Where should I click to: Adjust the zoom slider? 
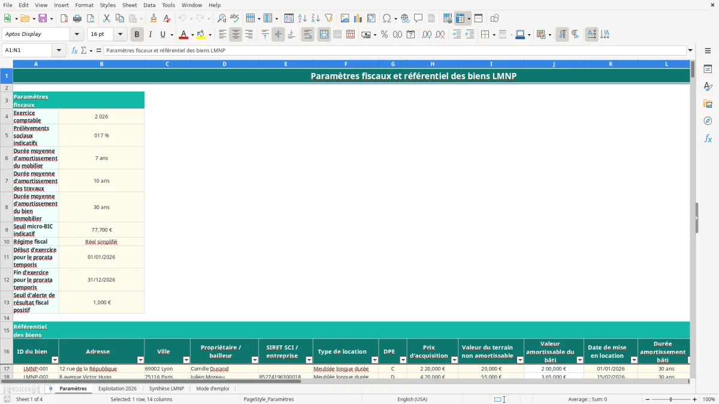[670, 399]
